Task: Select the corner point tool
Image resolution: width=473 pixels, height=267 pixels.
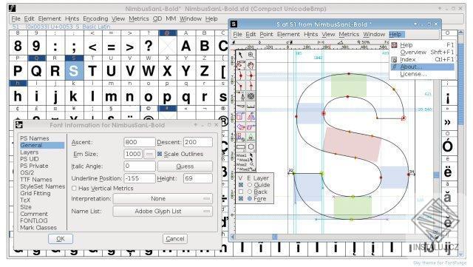Action: click(241, 86)
